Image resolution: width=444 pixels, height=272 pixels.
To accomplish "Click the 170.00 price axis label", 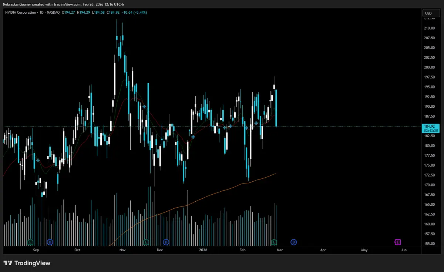I will [x=430, y=185].
